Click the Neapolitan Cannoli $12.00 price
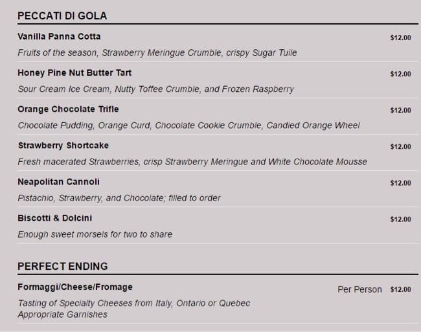421x332 pixels. click(400, 183)
